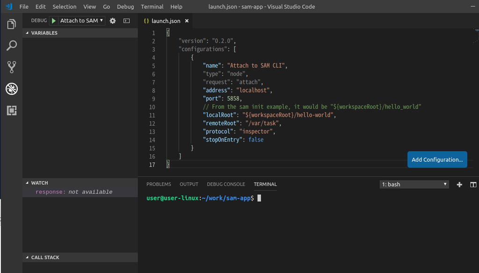Switch to the DEBUG CONSOLE tab
Image resolution: width=479 pixels, height=273 pixels.
point(226,184)
